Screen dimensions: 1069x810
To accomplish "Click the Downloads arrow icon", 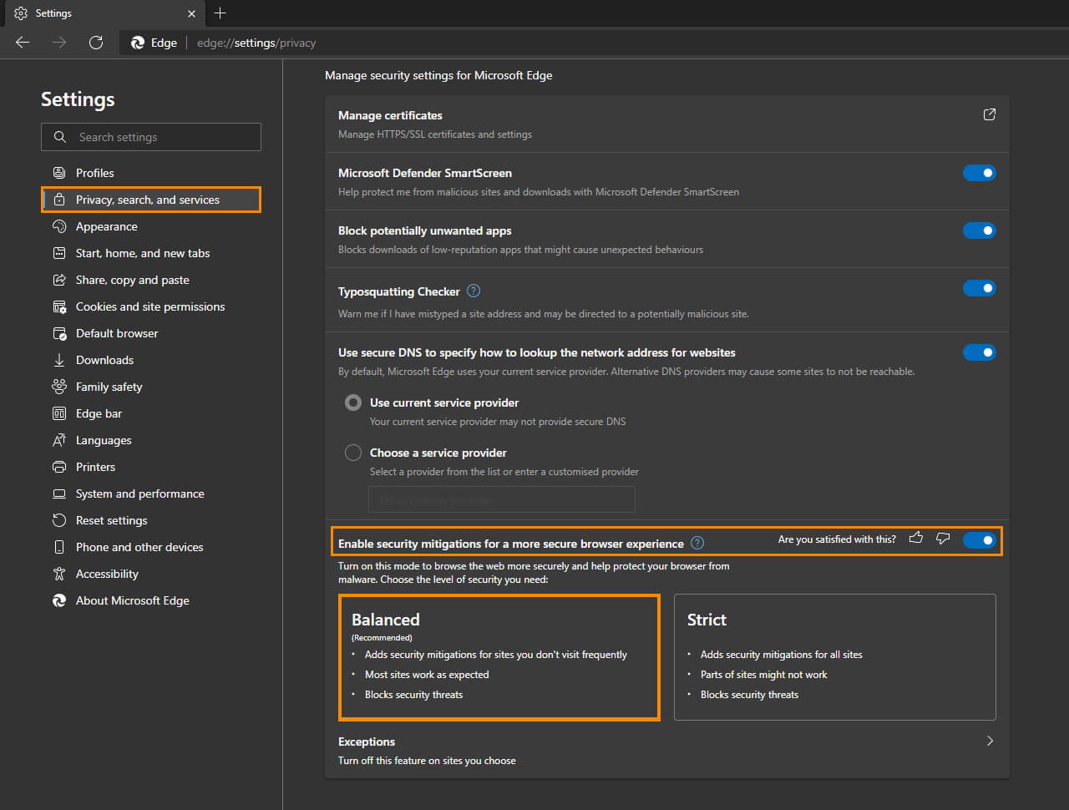I will [x=59, y=360].
